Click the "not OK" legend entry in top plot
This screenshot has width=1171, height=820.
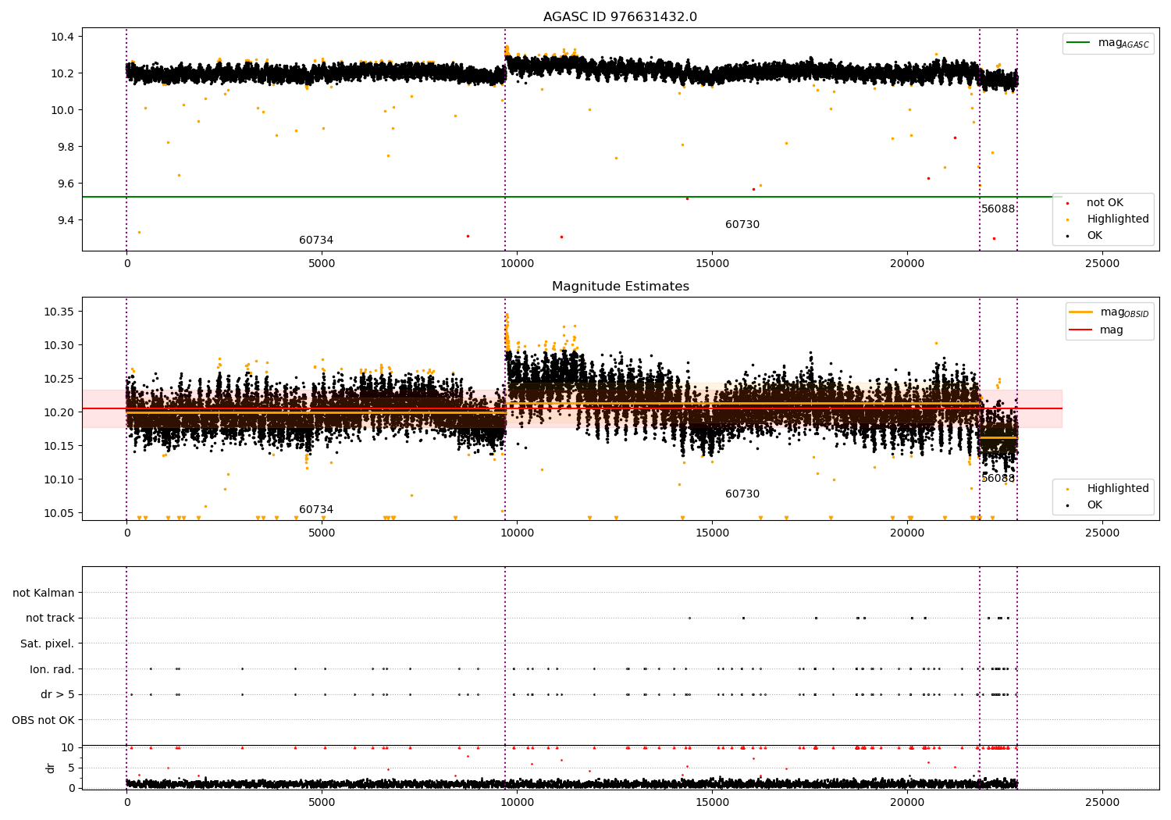pos(1105,202)
